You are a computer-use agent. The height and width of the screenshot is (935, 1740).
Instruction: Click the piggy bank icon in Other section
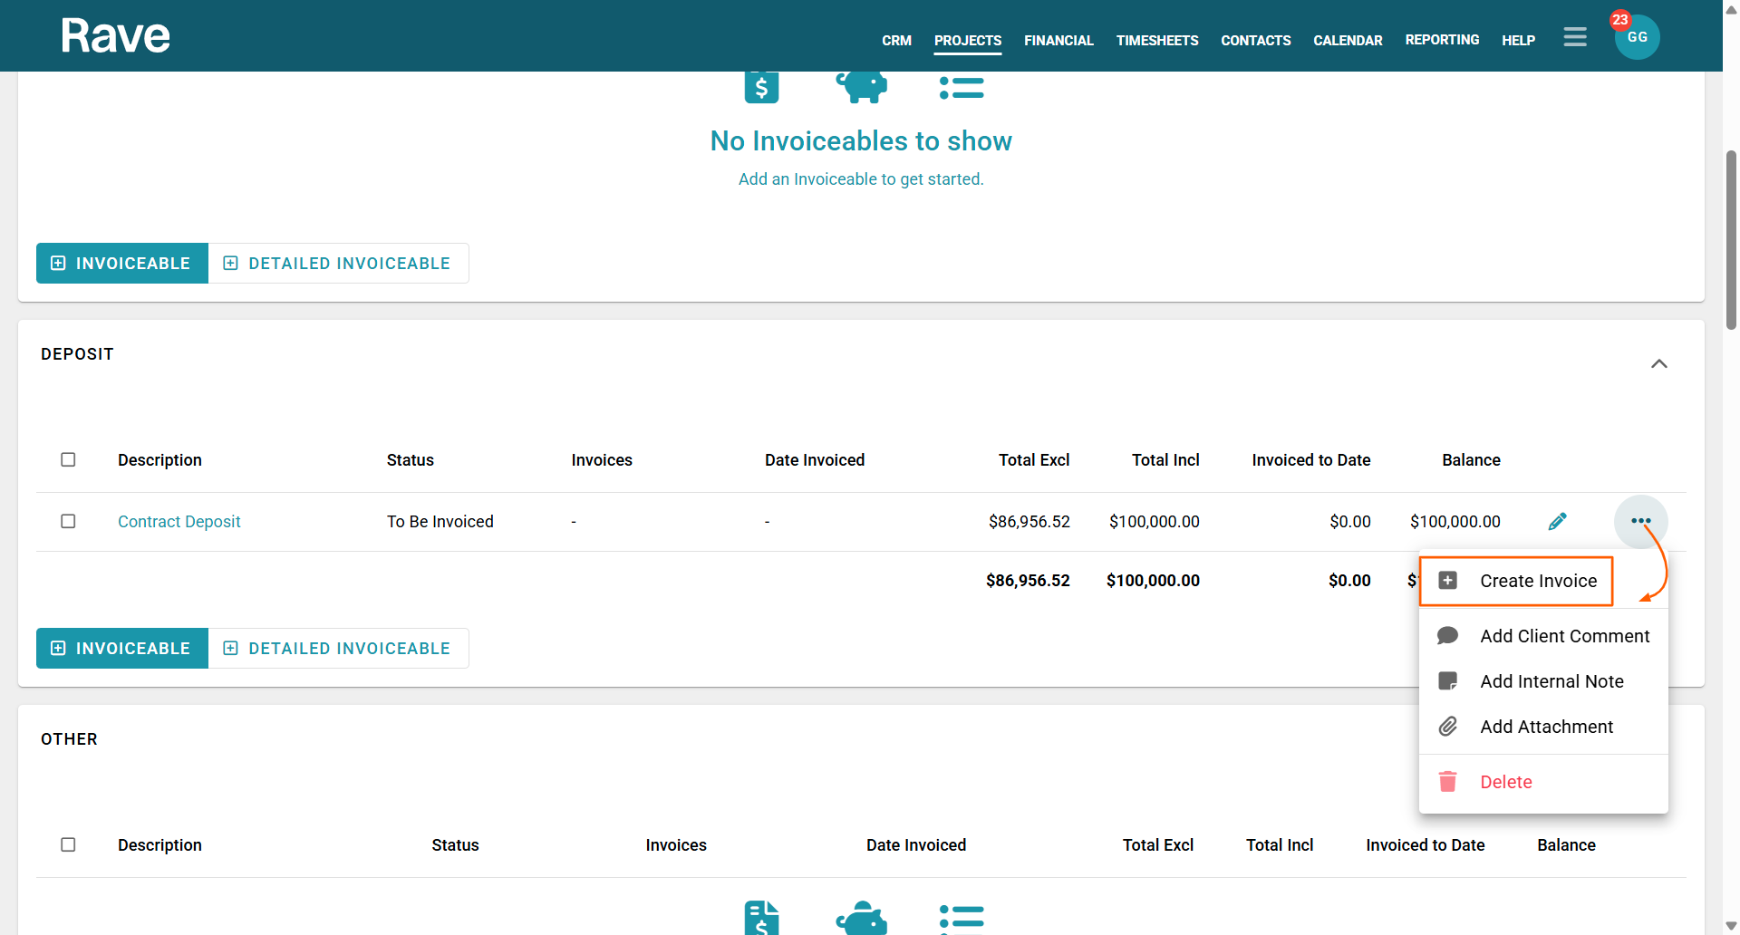point(861,917)
